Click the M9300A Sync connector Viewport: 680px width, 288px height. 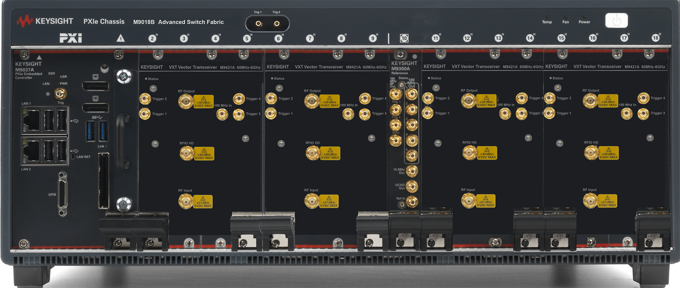tap(395, 140)
